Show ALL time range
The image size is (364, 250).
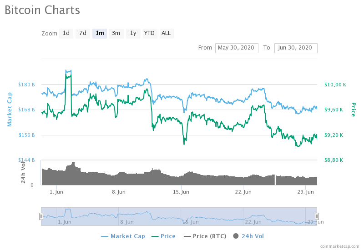click(x=167, y=33)
